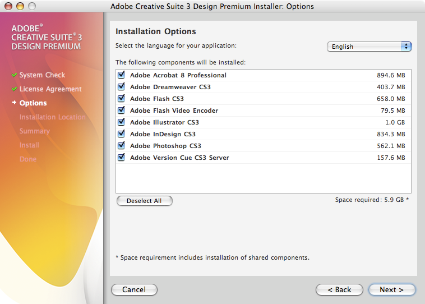Toggle the Adobe Flash CS3 checkbox
This screenshot has height=304, width=425.
(x=121, y=99)
